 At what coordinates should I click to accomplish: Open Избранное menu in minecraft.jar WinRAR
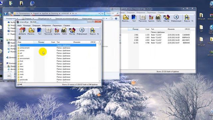(x=46, y=25)
